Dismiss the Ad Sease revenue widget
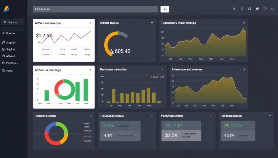The height and width of the screenshot is (158, 278). pyautogui.click(x=90, y=23)
